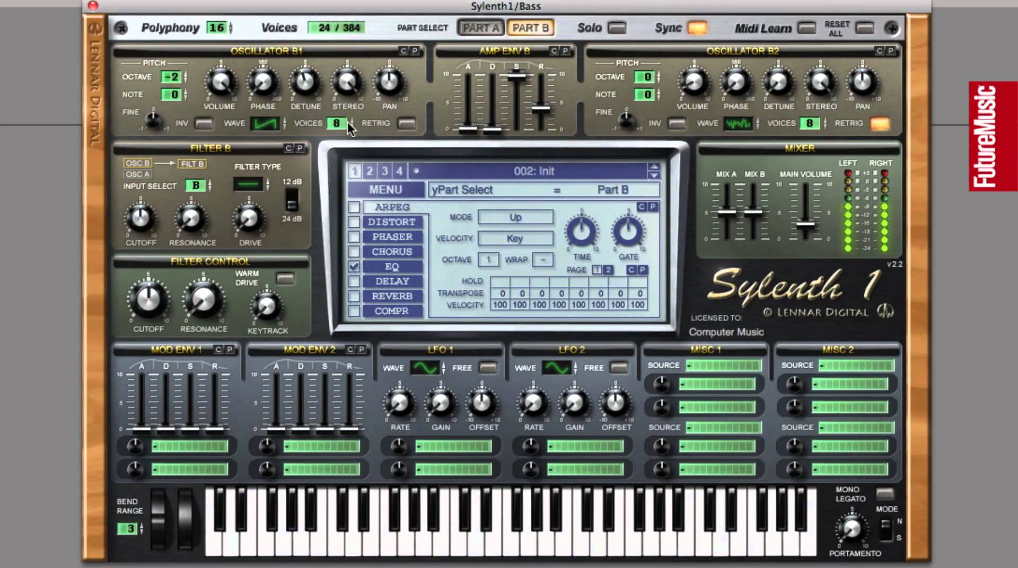
Task: Open the Arpeggiator Mode dropdown
Action: click(x=515, y=217)
